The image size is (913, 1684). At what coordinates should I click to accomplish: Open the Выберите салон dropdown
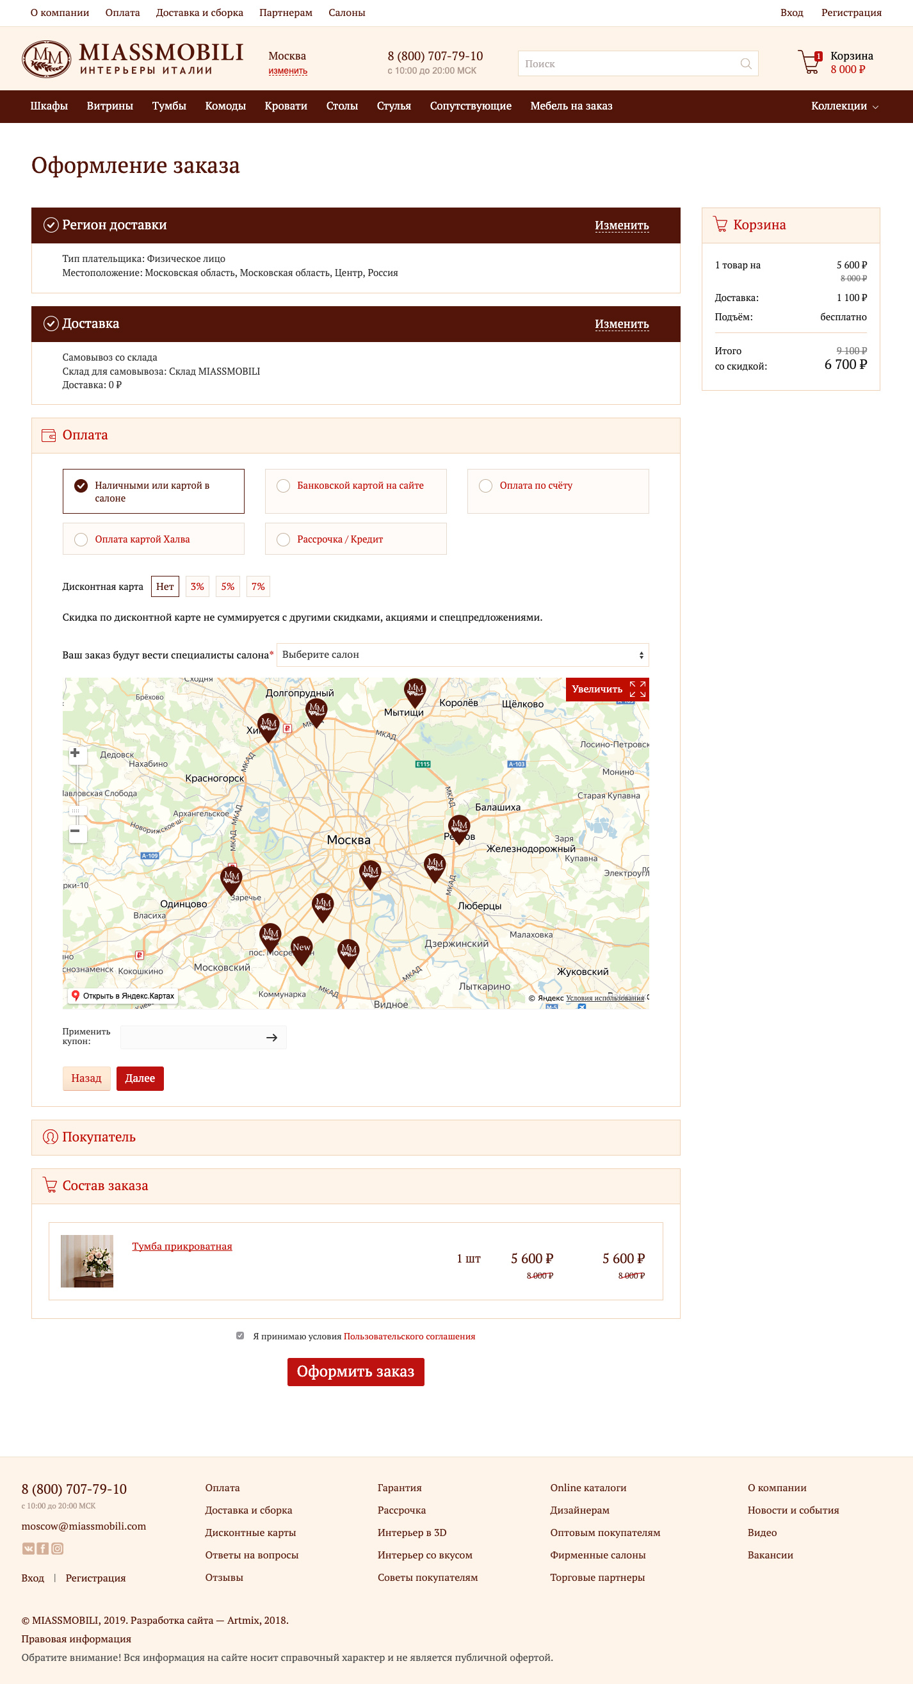coord(463,655)
